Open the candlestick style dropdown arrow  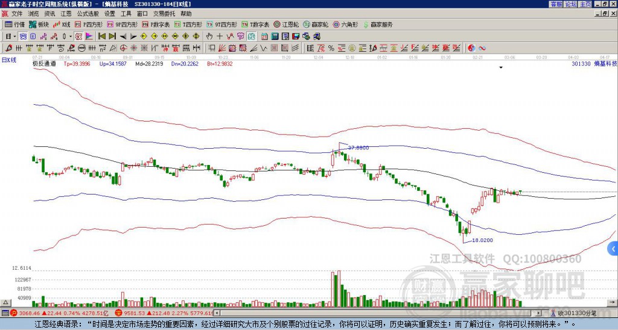(x=71, y=37)
